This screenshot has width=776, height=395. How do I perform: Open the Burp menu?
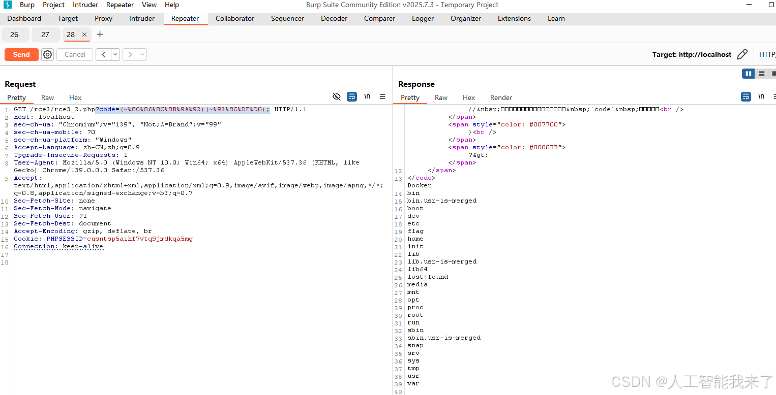pos(27,5)
